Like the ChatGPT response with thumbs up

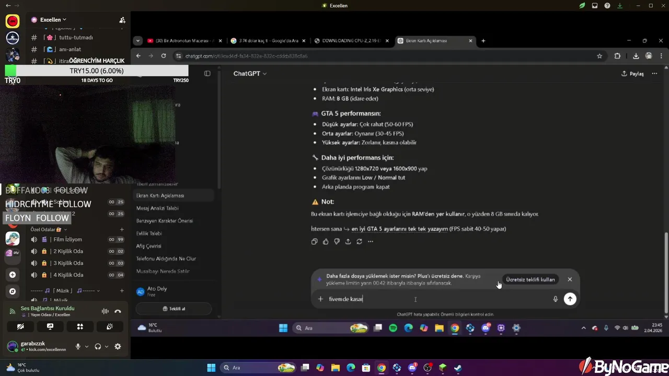[326, 241]
